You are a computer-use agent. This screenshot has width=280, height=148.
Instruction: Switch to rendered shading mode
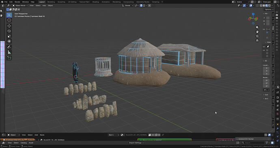269,6
